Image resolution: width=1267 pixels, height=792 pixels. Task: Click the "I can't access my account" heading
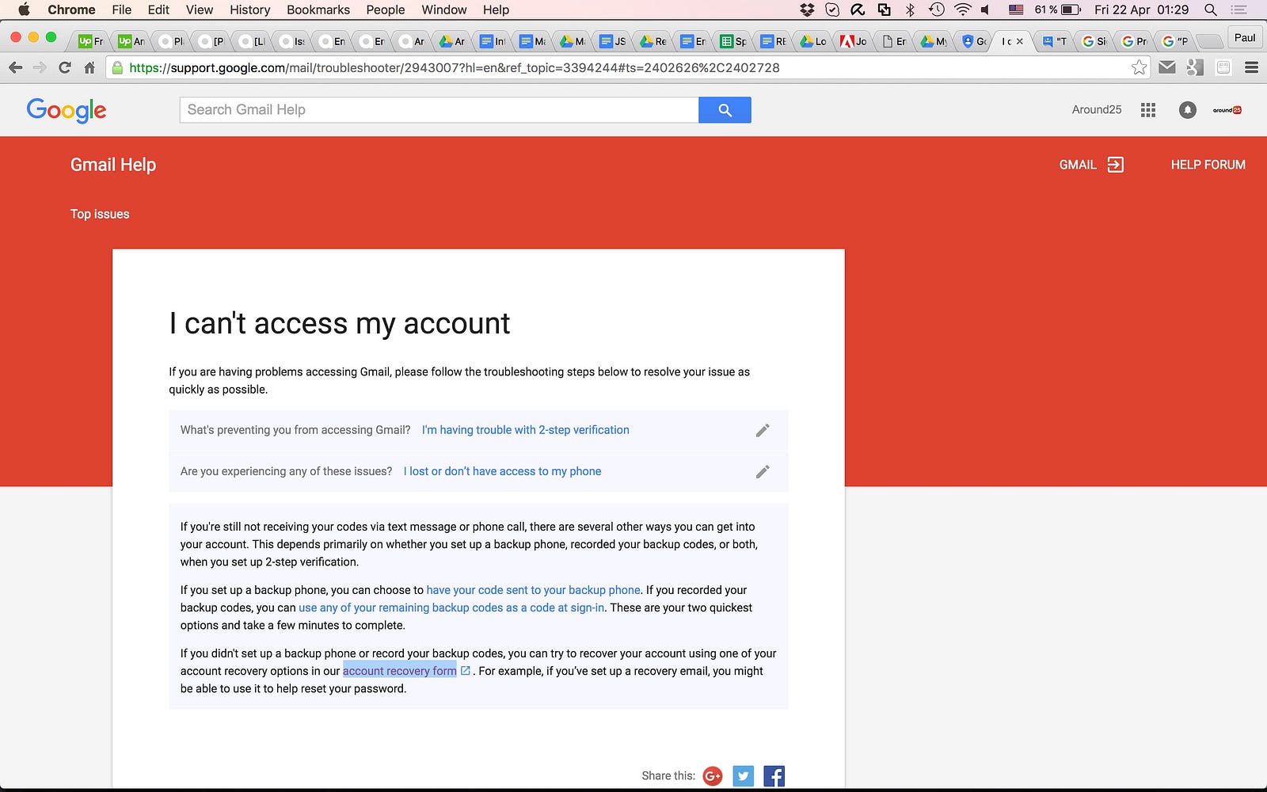[x=340, y=323]
